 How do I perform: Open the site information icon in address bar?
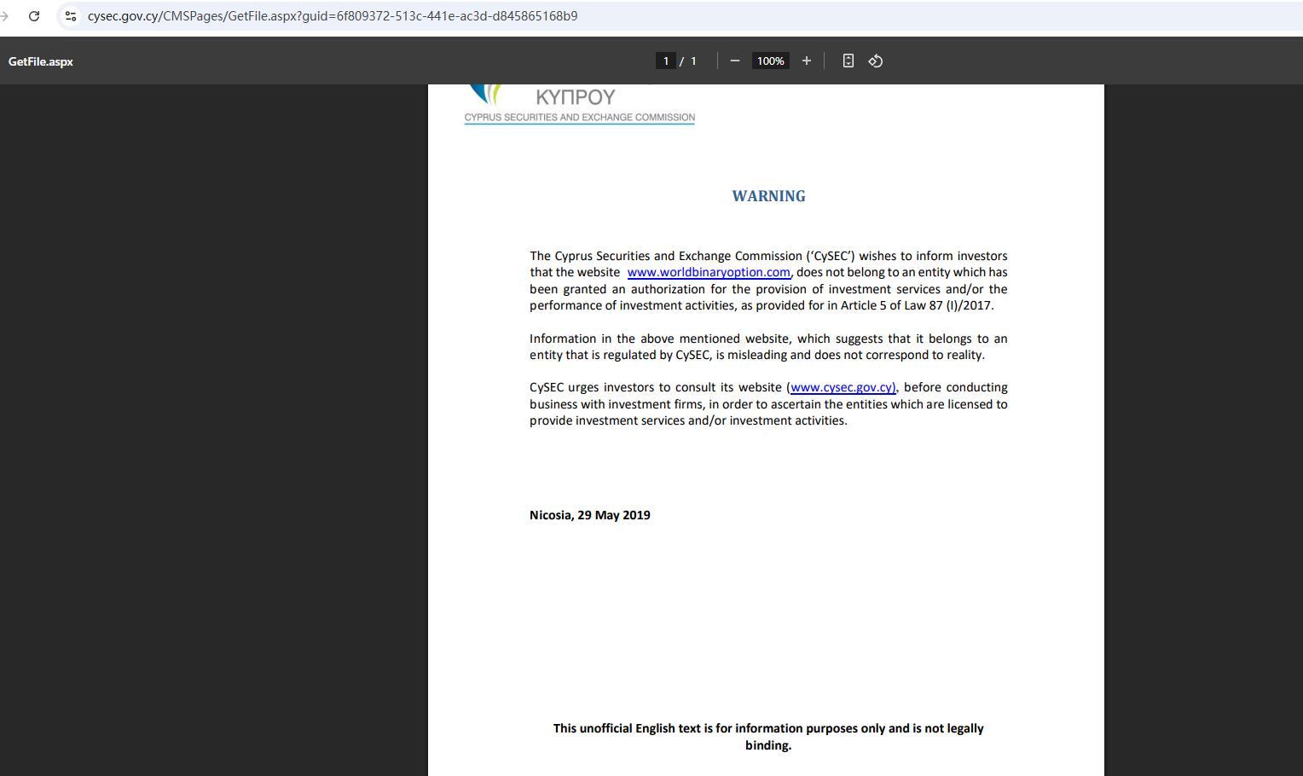tap(71, 16)
